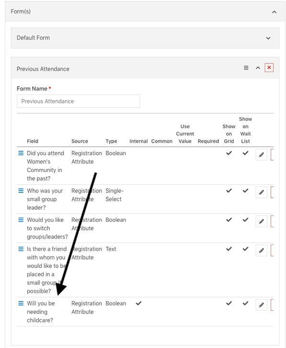Click the Form(s) panel title

click(x=21, y=11)
